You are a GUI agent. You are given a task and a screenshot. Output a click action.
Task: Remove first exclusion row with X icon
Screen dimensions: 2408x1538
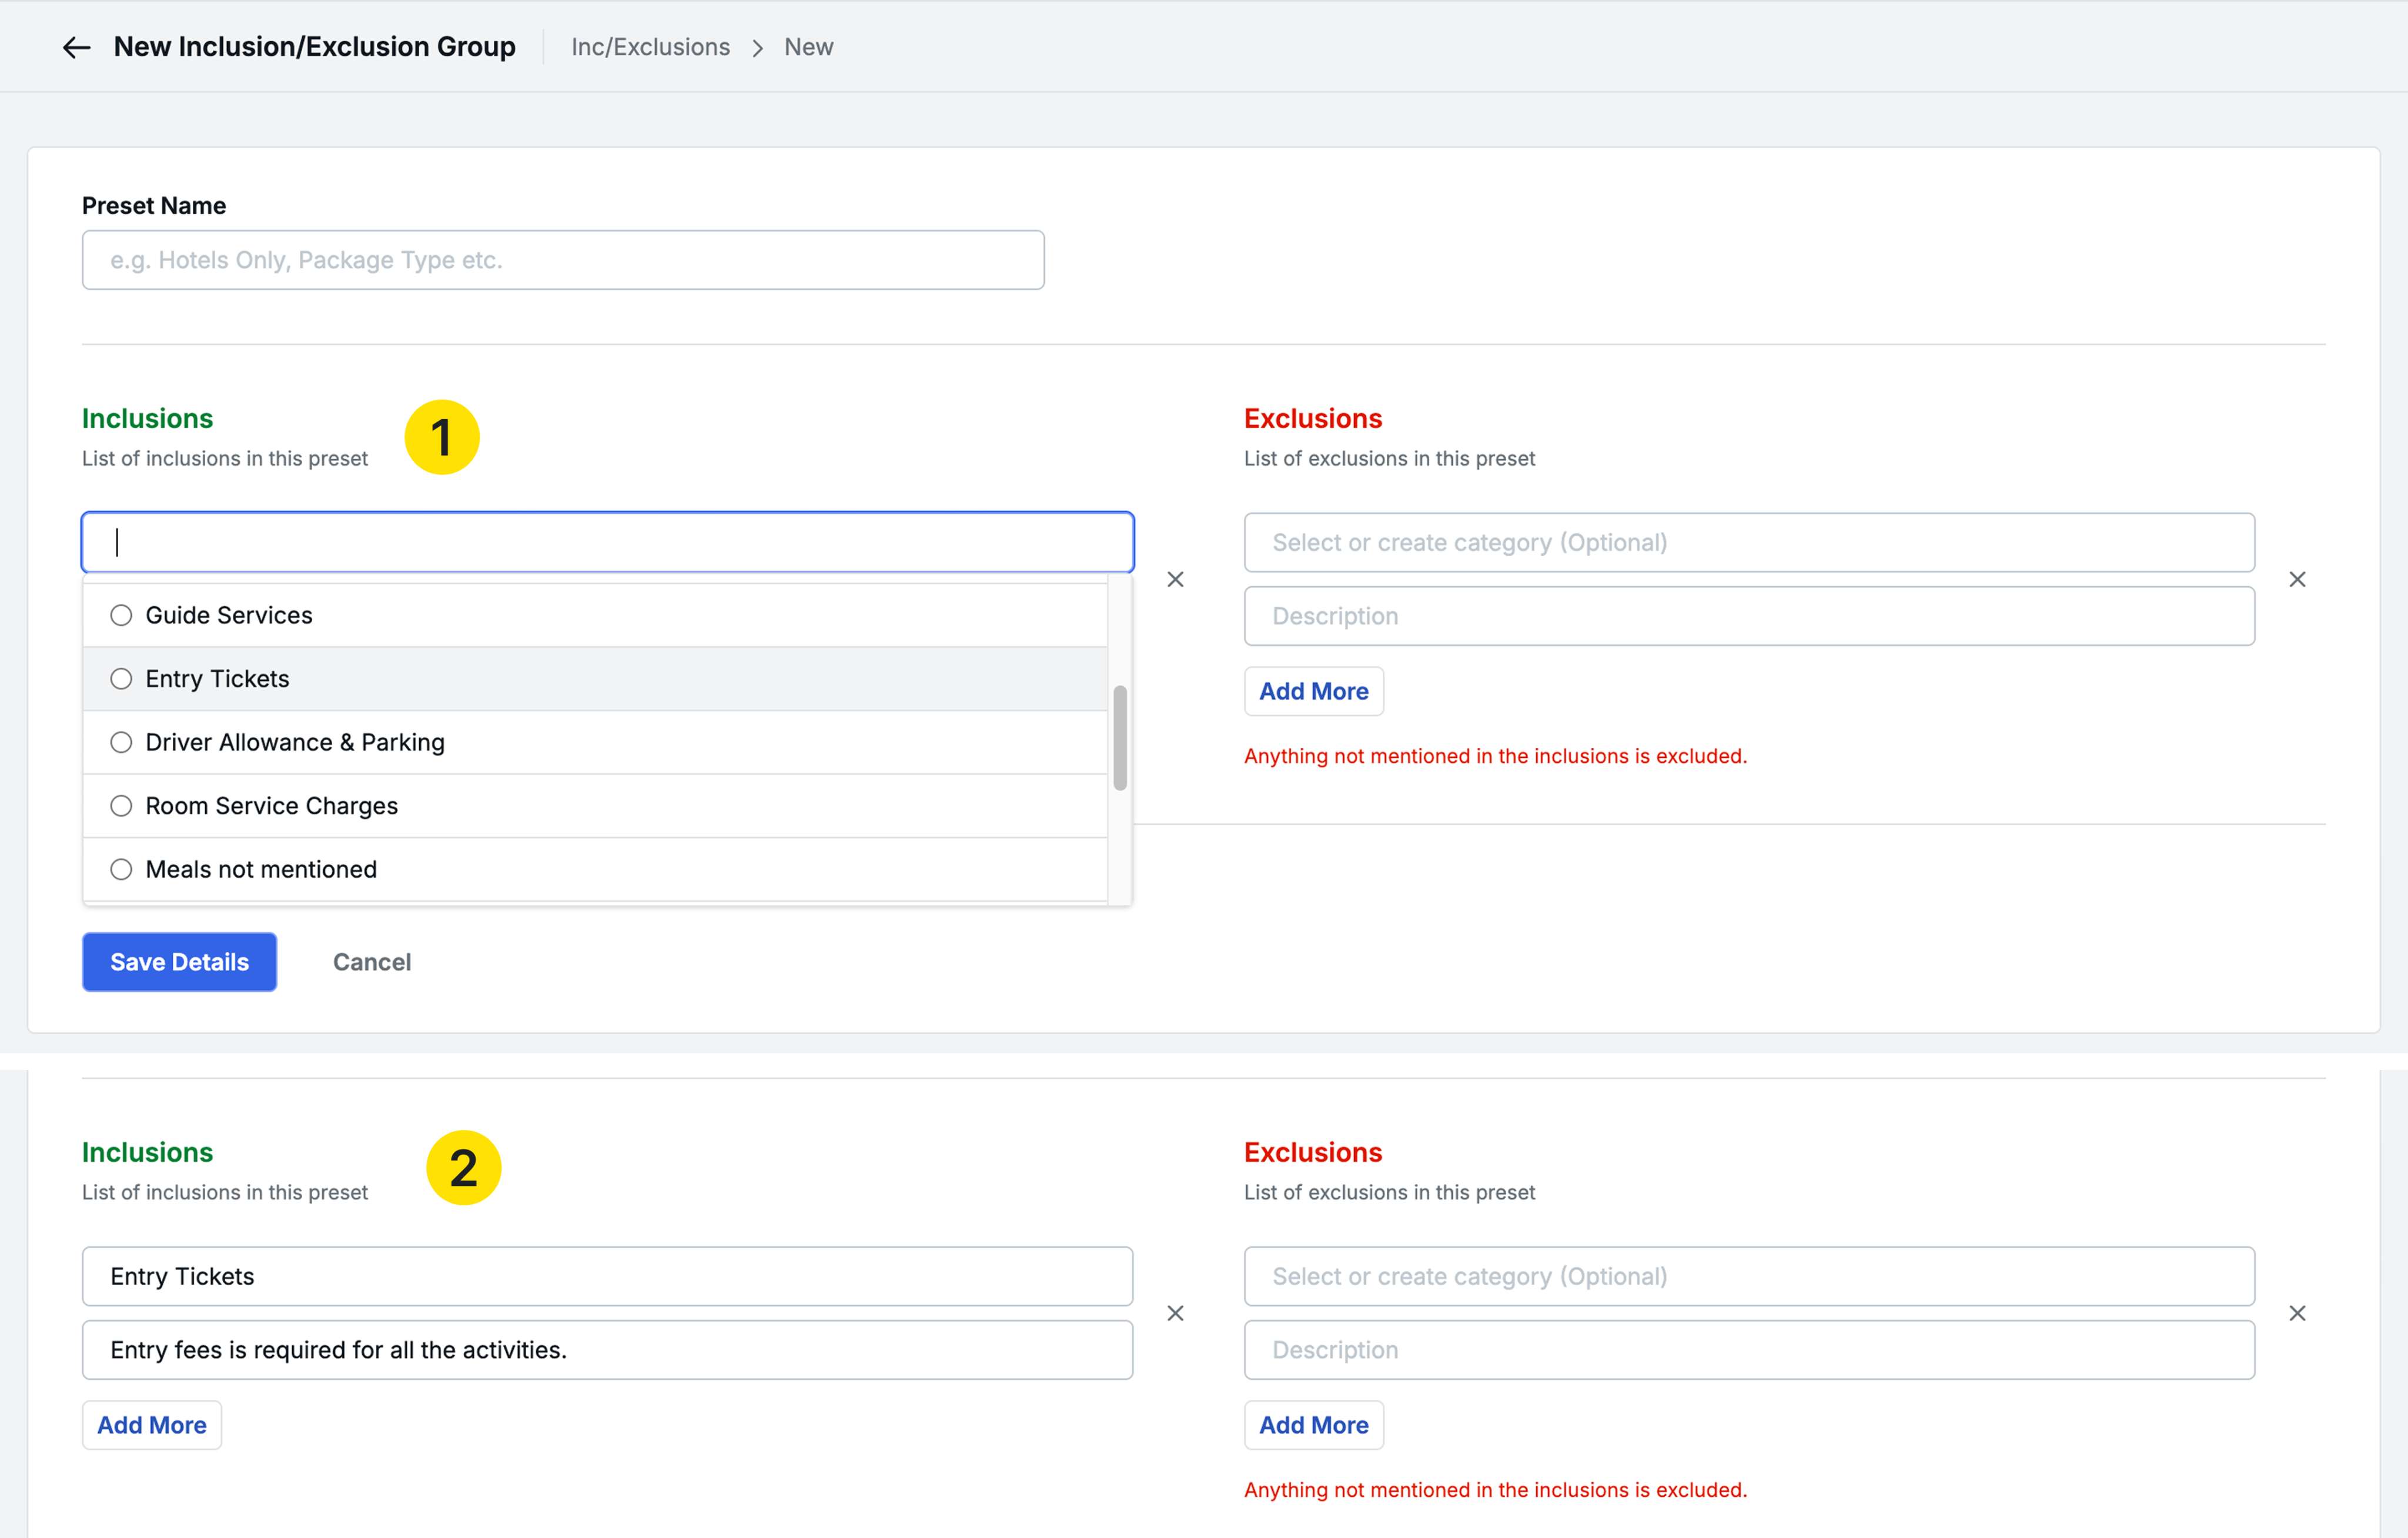[x=2297, y=580]
